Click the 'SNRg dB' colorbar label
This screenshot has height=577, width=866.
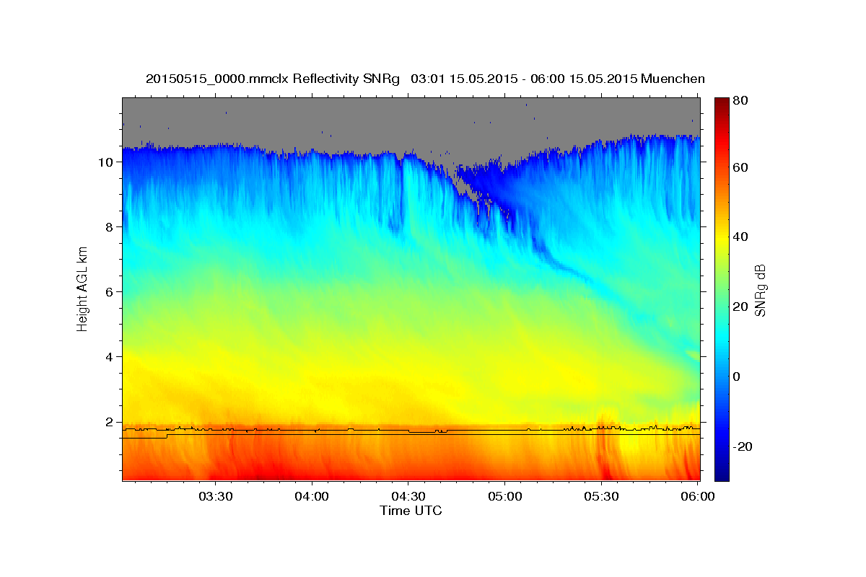[760, 291]
